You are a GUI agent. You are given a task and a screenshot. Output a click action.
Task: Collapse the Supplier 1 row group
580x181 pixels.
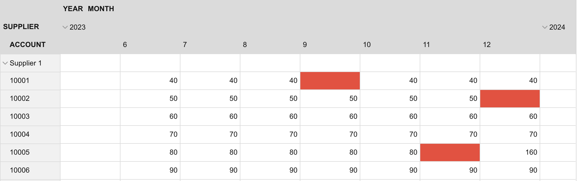tap(5, 63)
